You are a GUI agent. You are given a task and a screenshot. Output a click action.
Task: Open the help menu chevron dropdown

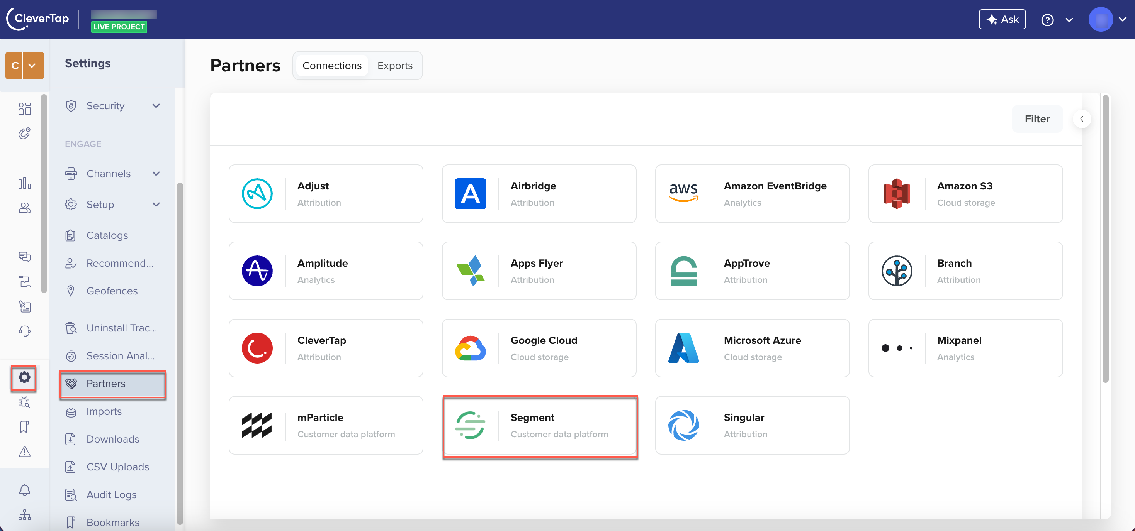click(1069, 20)
